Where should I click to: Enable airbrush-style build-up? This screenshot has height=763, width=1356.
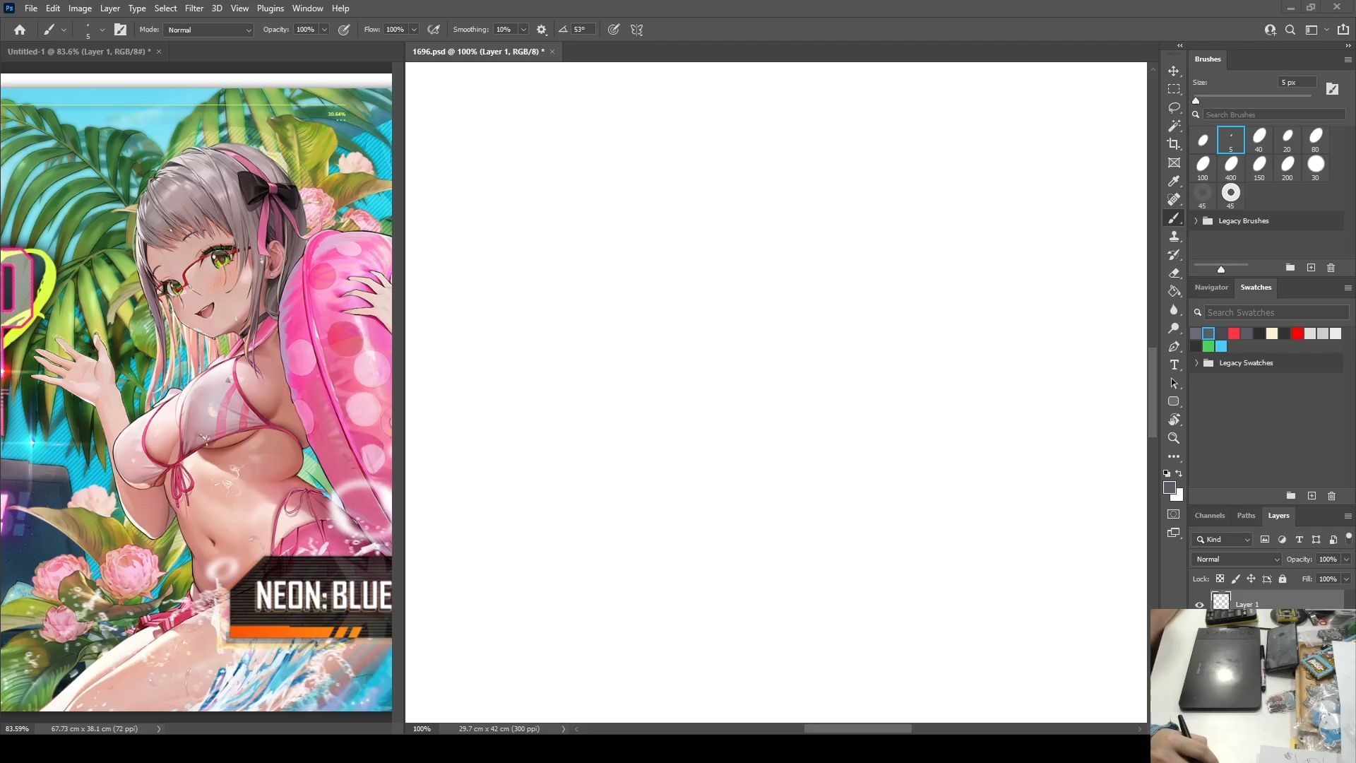click(x=434, y=30)
